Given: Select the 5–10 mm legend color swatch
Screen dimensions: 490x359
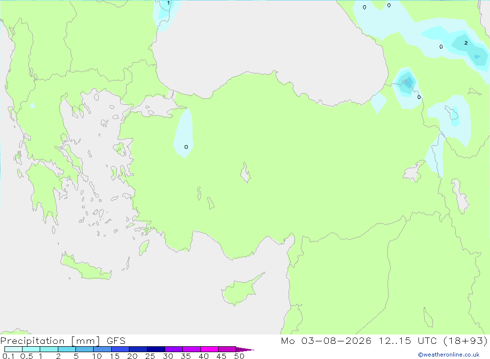Looking at the screenshot, I should tap(85, 349).
